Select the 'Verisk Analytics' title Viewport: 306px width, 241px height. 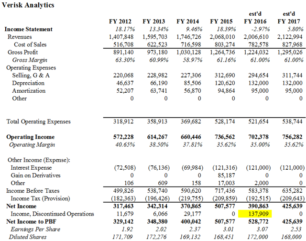(28, 5)
